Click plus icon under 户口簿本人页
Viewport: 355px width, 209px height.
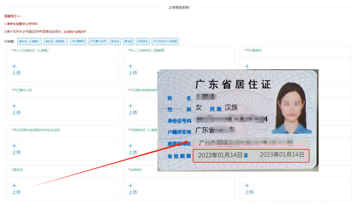pyautogui.click(x=14, y=106)
